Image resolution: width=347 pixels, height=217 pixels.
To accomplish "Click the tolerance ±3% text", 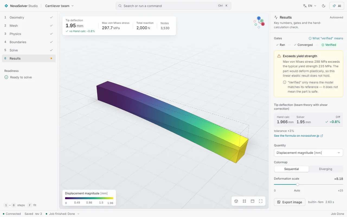I will pos(284,131).
